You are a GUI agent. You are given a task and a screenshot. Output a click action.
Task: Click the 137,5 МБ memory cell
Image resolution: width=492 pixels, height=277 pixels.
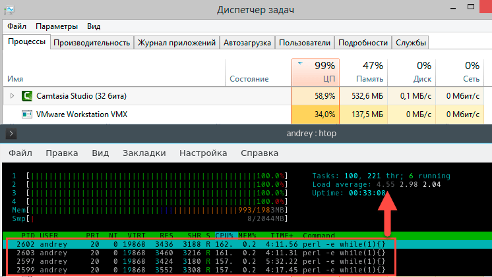pos(363,114)
